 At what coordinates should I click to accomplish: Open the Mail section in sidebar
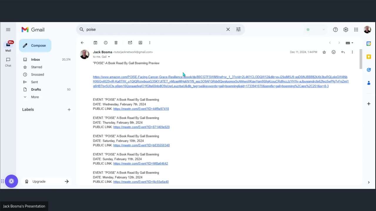click(x=8, y=47)
